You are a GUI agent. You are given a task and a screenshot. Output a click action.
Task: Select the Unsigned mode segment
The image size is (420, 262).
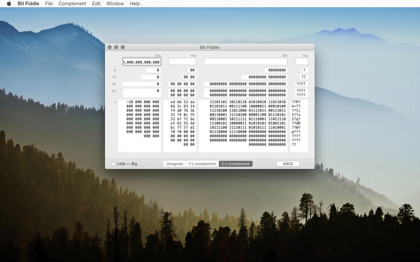click(x=174, y=163)
